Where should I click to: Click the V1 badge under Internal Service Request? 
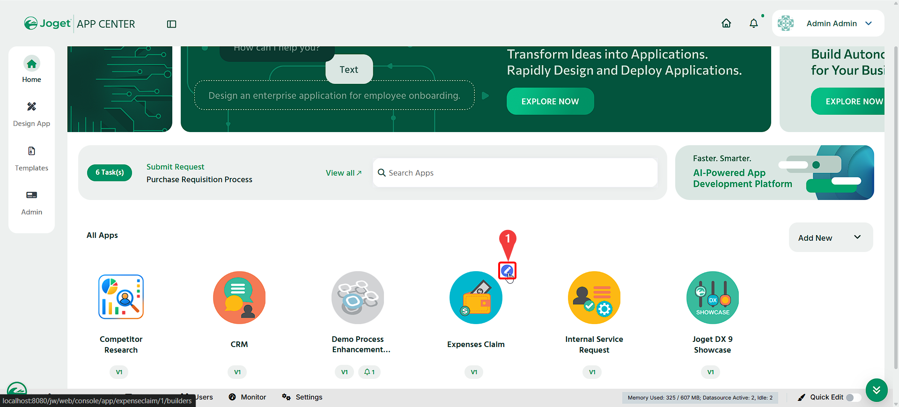(x=592, y=372)
